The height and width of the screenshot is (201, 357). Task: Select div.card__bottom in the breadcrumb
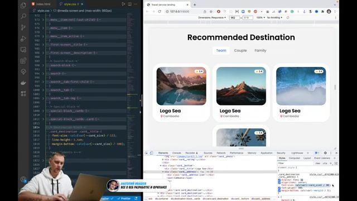pyautogui.click(x=240, y=199)
